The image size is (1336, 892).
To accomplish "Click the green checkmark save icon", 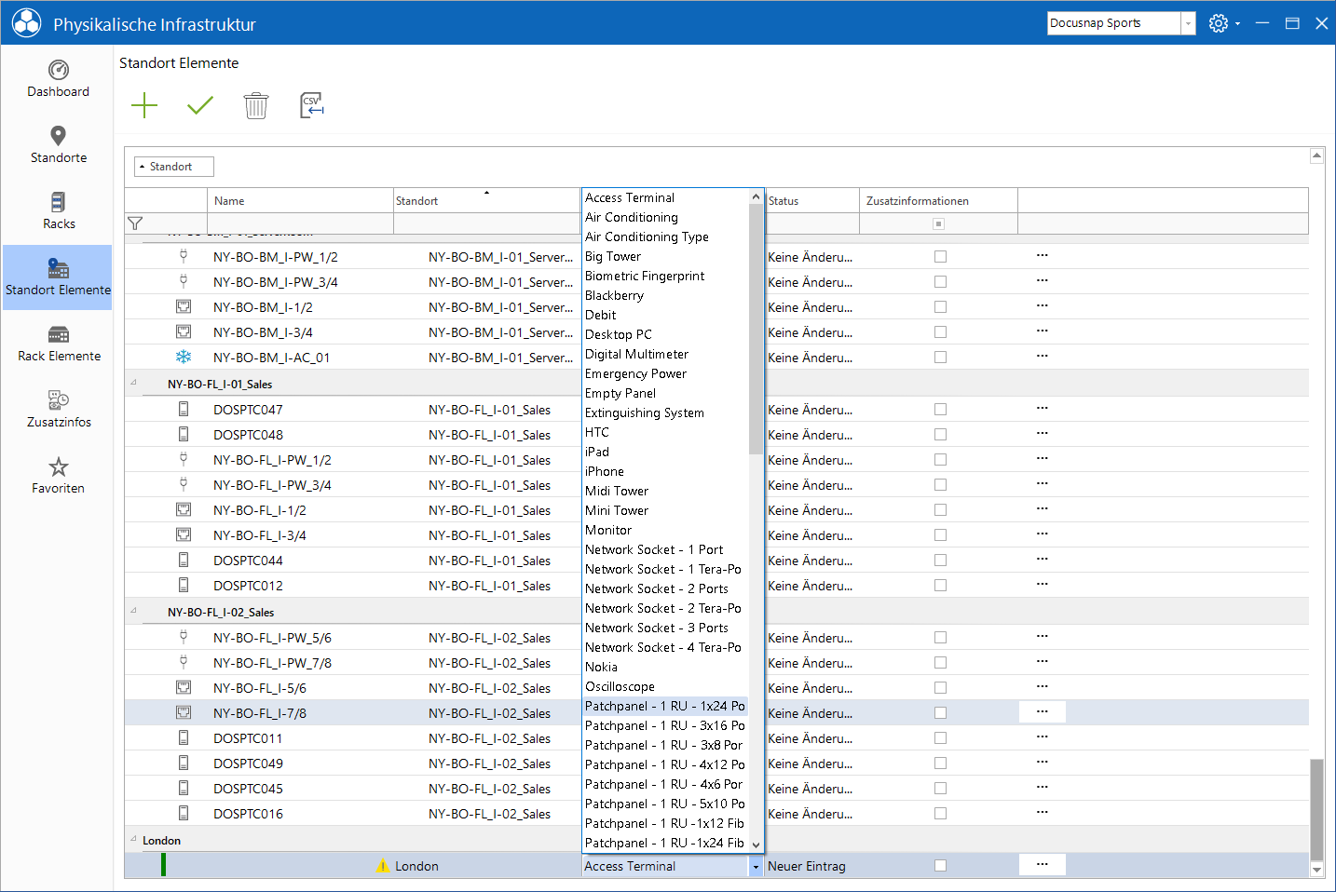I will point(200,105).
